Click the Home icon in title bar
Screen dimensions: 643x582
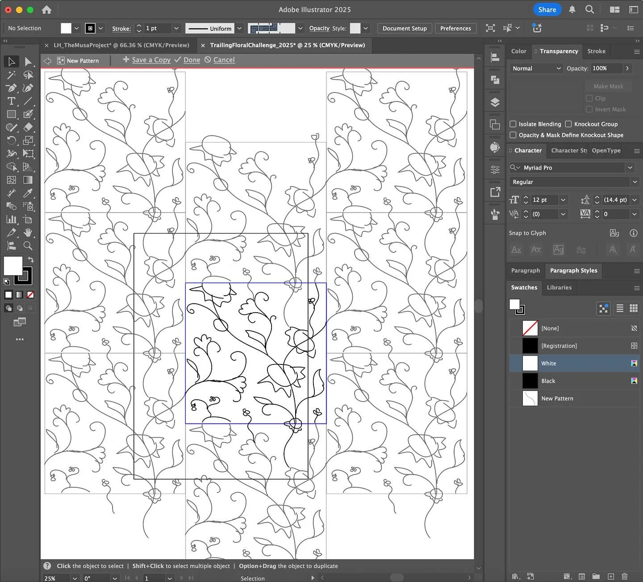[x=46, y=9]
